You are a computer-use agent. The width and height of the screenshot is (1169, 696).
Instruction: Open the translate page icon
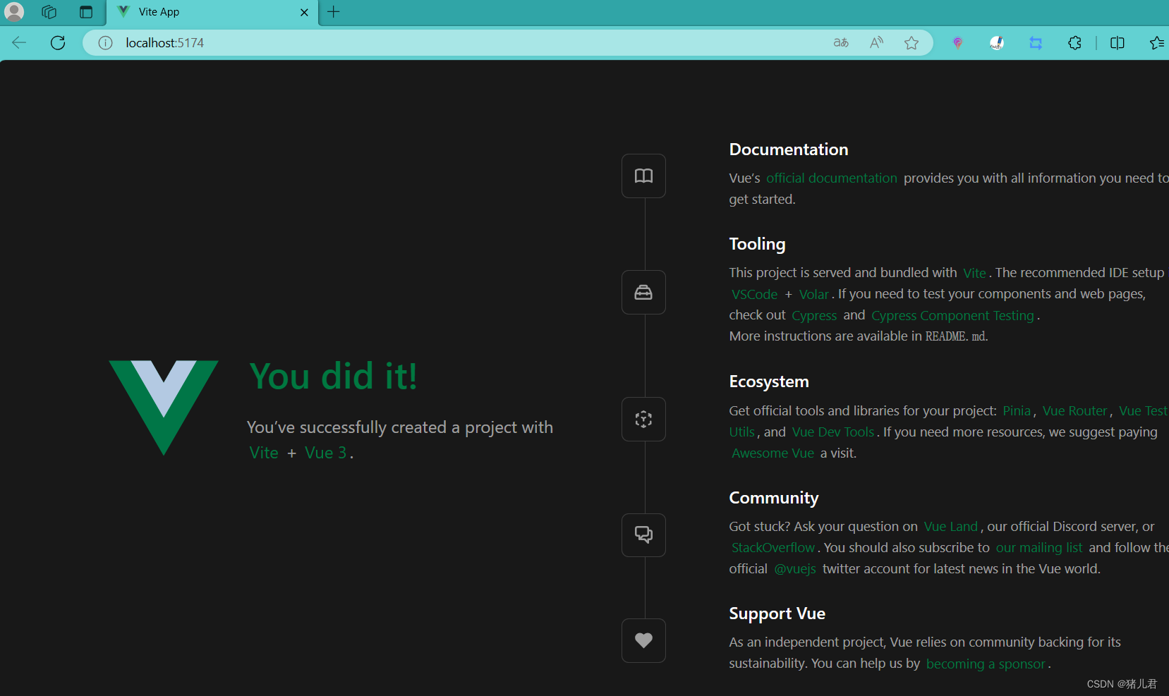point(841,43)
